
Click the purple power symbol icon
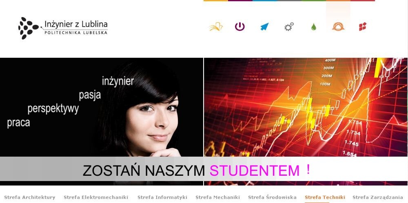tap(239, 26)
